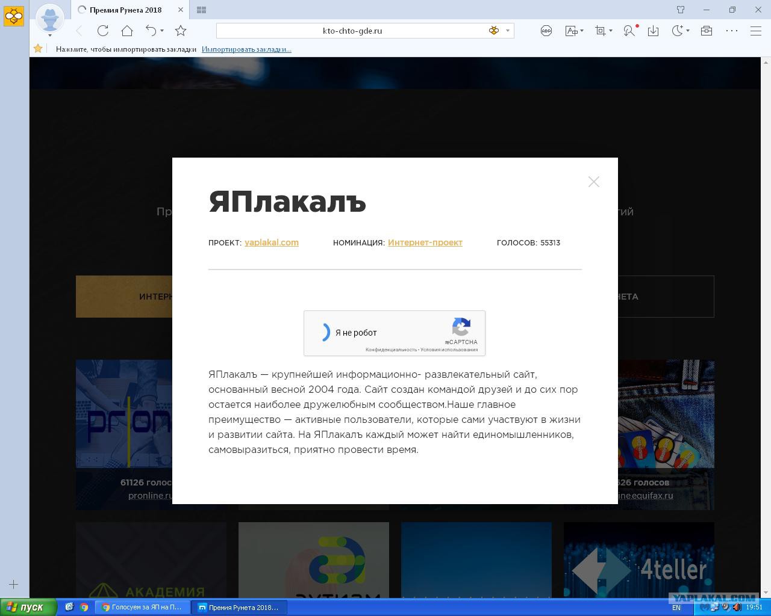771x616 pixels.
Task: Open the yaplakal.com project link
Action: tap(272, 242)
